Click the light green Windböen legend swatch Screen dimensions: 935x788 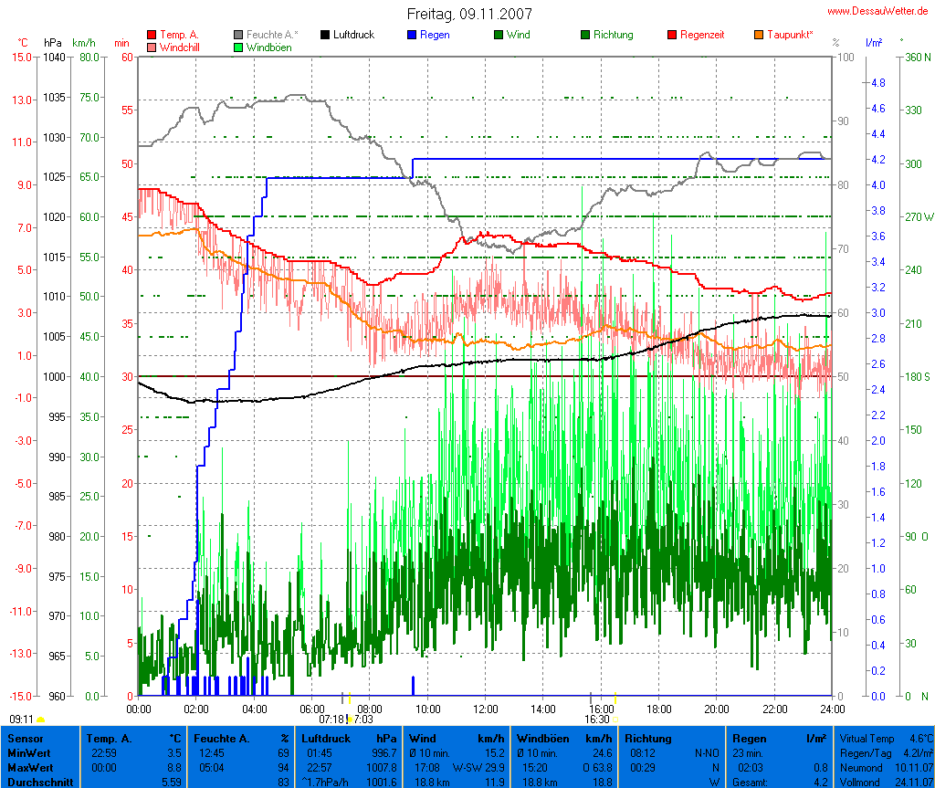237,47
